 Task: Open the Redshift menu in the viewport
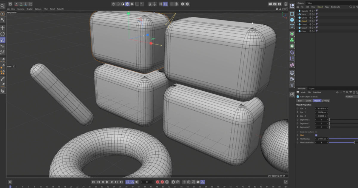60,9
